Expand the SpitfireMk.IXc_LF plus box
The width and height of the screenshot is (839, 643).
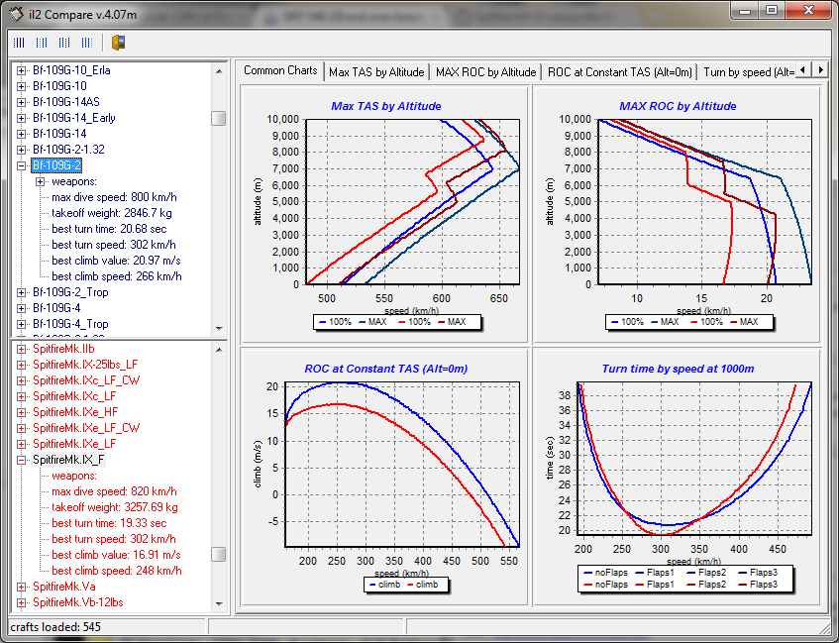21,396
